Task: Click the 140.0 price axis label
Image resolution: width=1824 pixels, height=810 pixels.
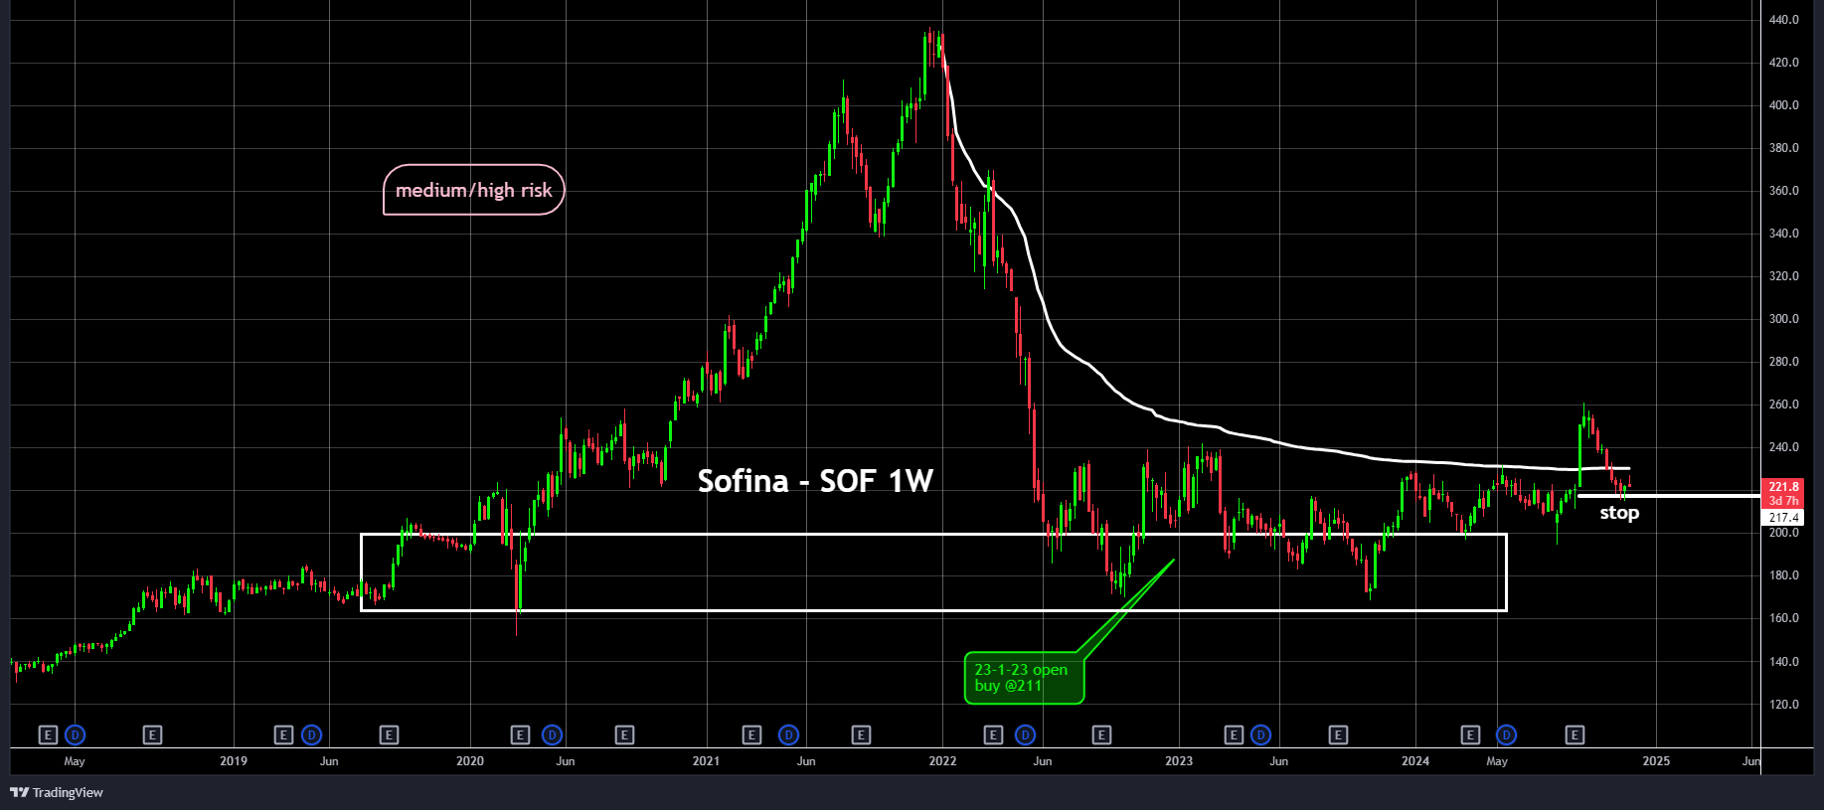Action: click(1784, 662)
